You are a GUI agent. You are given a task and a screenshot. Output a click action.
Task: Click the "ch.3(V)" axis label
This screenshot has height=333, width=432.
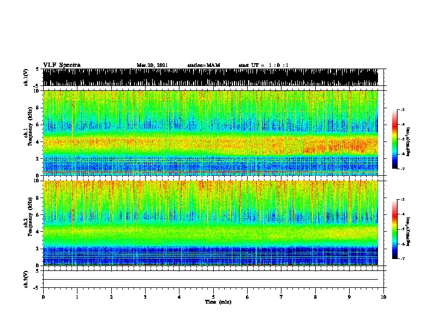26,279
